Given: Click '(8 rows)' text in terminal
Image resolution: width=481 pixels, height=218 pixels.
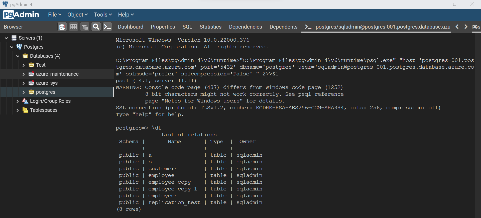Looking at the screenshot, I should coord(129,209).
